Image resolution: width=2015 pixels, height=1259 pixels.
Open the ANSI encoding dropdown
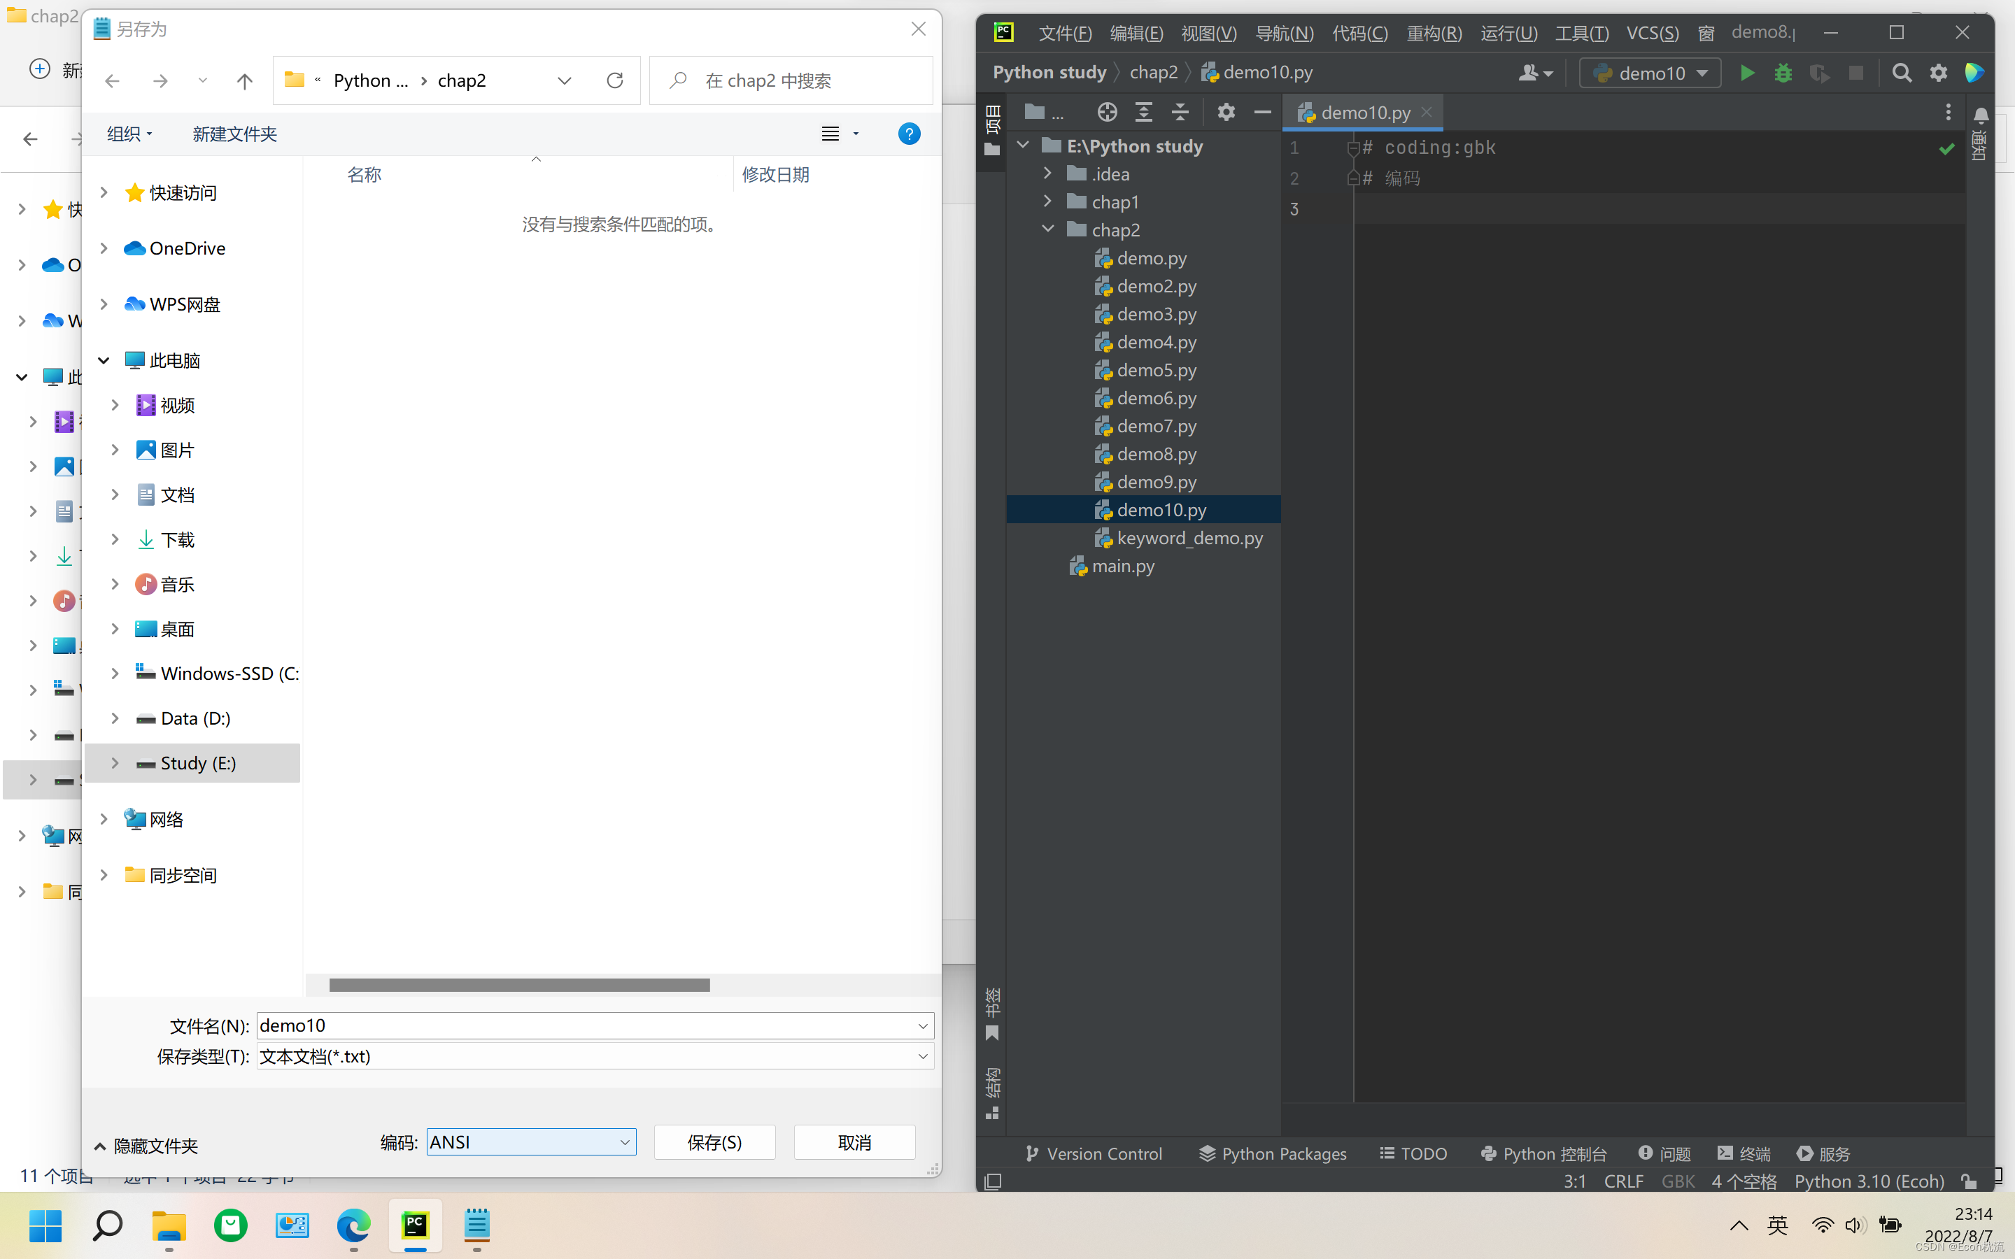tap(623, 1142)
